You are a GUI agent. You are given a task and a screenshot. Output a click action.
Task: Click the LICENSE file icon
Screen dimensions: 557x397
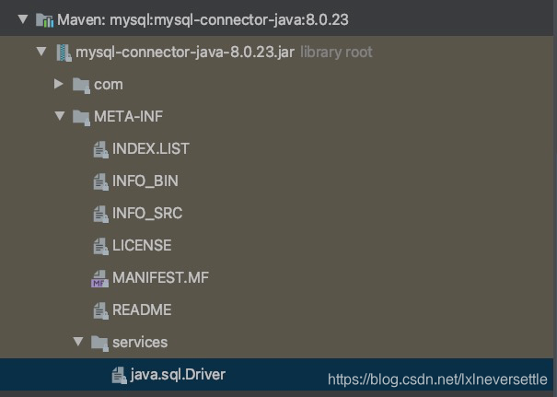tap(101, 246)
